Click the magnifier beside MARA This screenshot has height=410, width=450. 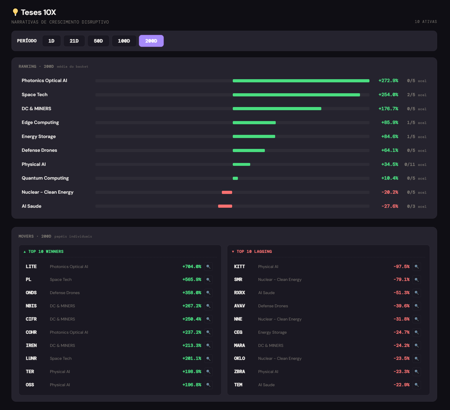417,345
